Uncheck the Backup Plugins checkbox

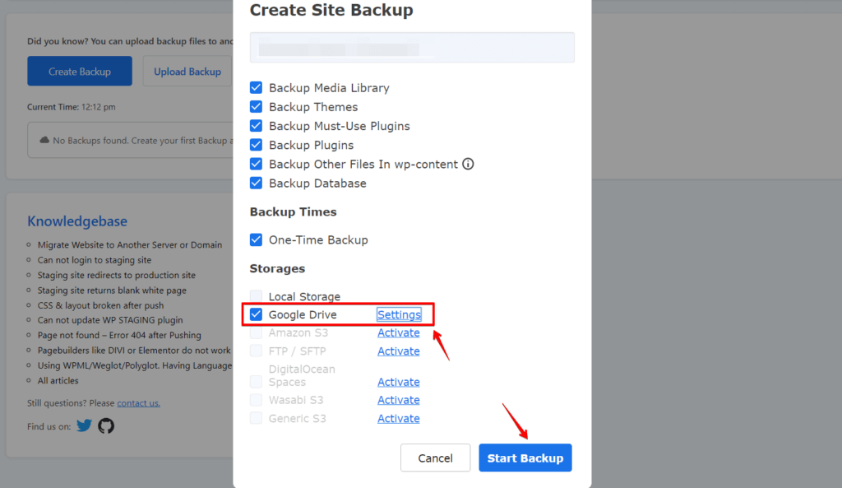tap(257, 145)
